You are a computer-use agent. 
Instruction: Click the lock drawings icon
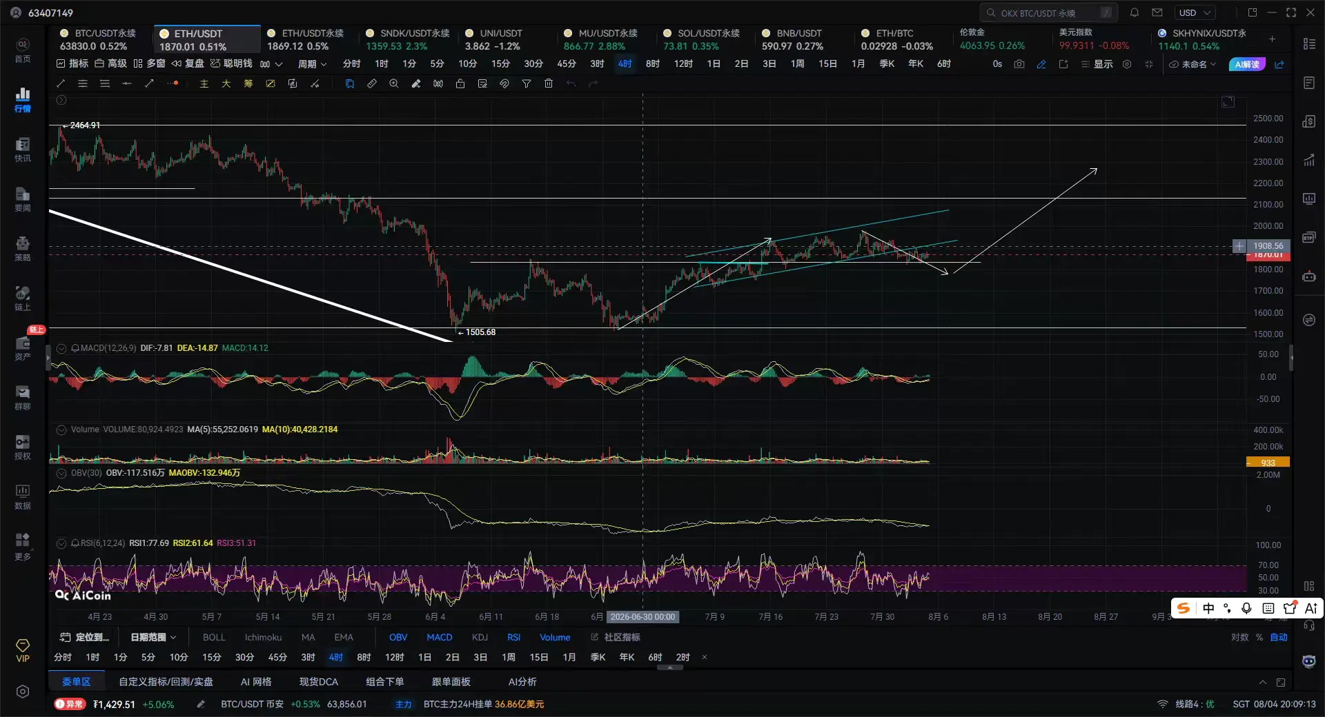point(460,83)
